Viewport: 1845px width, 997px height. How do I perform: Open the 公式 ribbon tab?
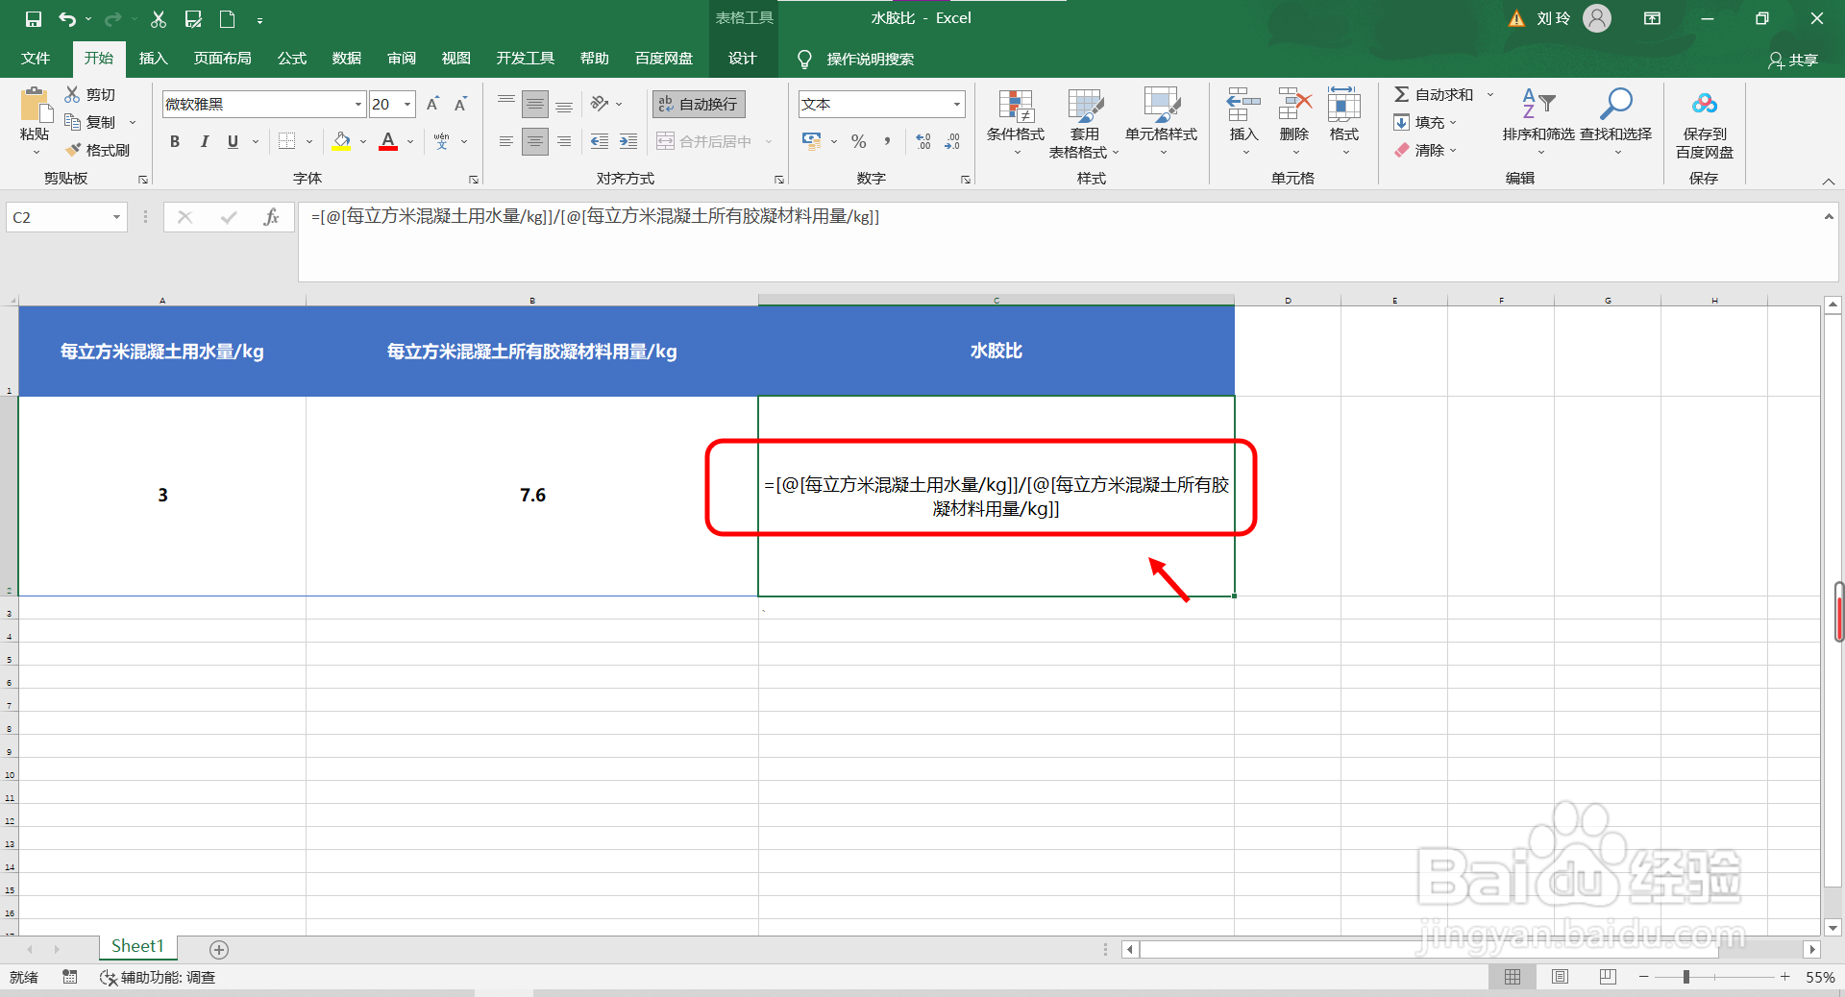(x=291, y=58)
